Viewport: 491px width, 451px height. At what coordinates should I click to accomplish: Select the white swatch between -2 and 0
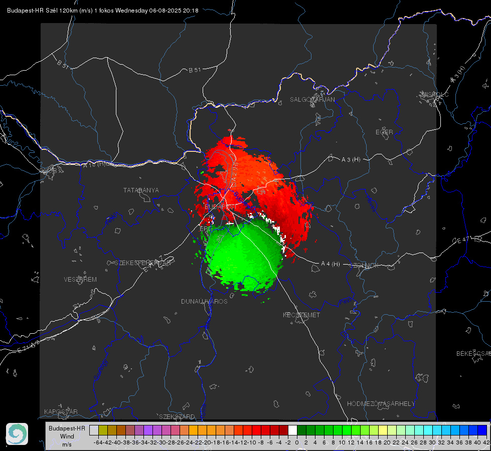(x=292, y=430)
